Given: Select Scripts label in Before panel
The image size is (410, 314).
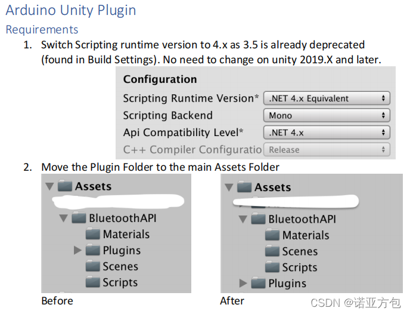Looking at the screenshot, I should [x=120, y=283].
